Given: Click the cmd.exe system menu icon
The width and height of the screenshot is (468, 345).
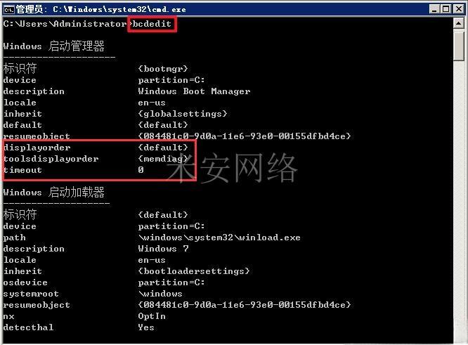Looking at the screenshot, I should pyautogui.click(x=9, y=10).
